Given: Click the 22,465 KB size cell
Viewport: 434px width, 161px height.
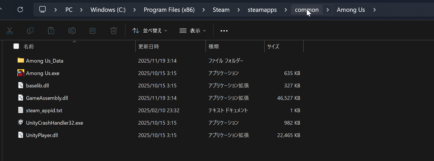Looking at the screenshot, I should (x=289, y=135).
